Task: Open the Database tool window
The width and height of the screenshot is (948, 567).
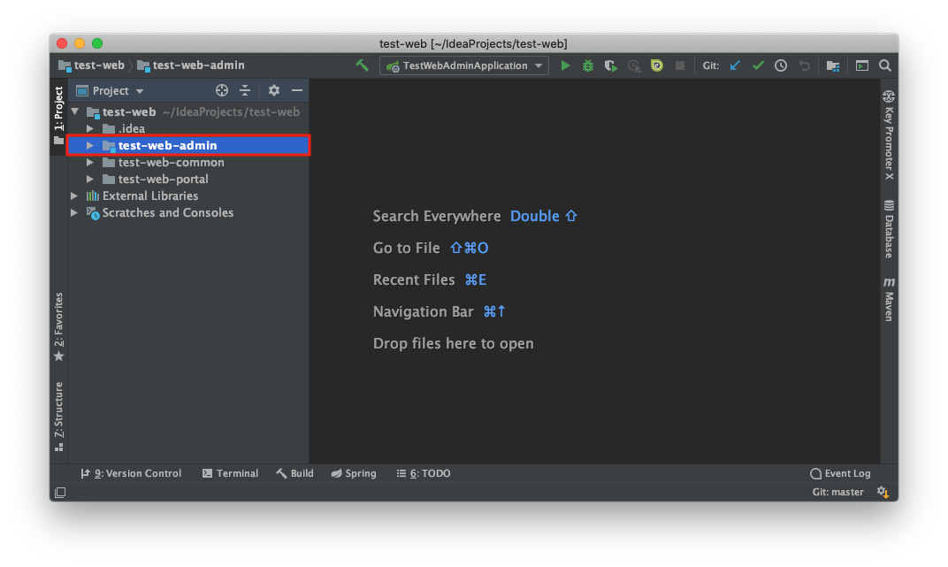Action: click(x=889, y=229)
